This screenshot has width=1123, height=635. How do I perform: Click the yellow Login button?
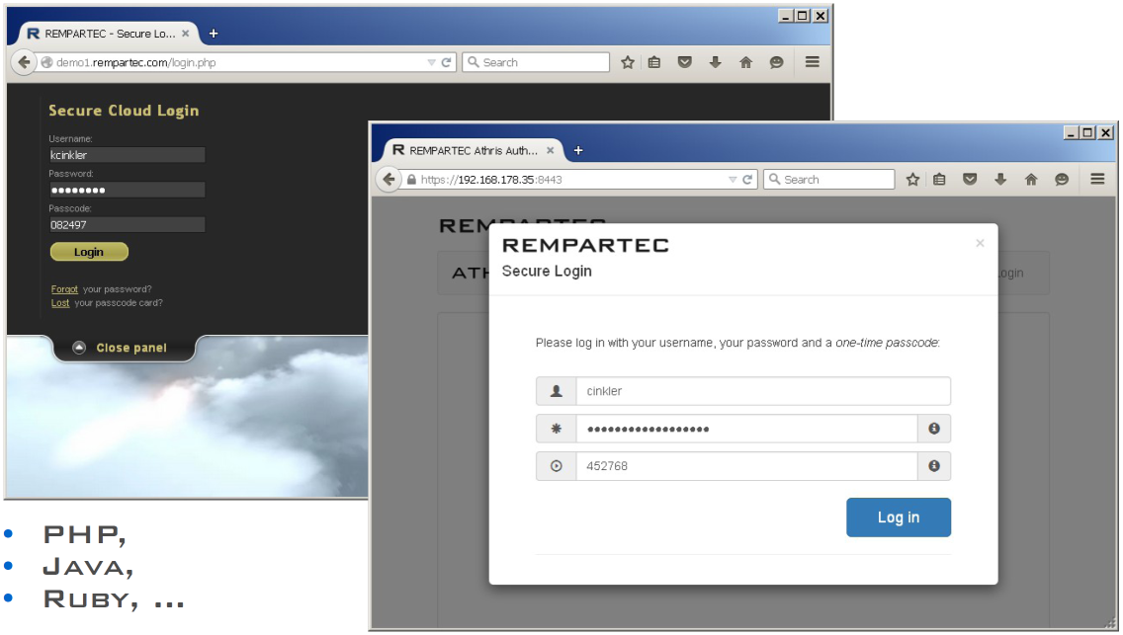tap(89, 252)
